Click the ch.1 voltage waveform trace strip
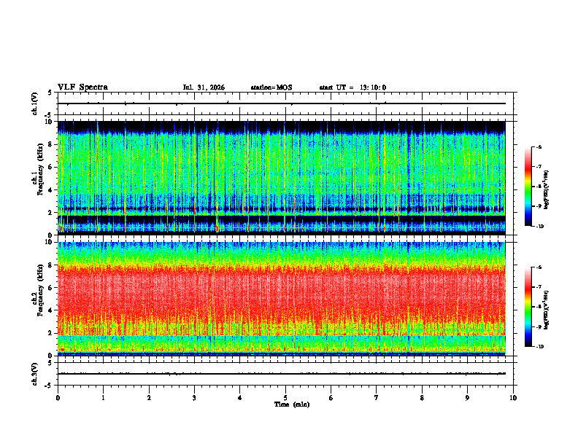Viewport: 578px width, 446px height. coord(282,103)
